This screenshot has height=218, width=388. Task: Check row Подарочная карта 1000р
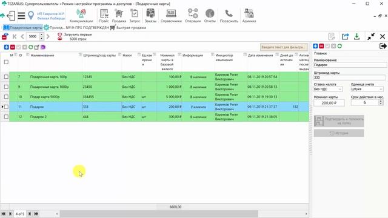pyautogui.click(x=6, y=87)
